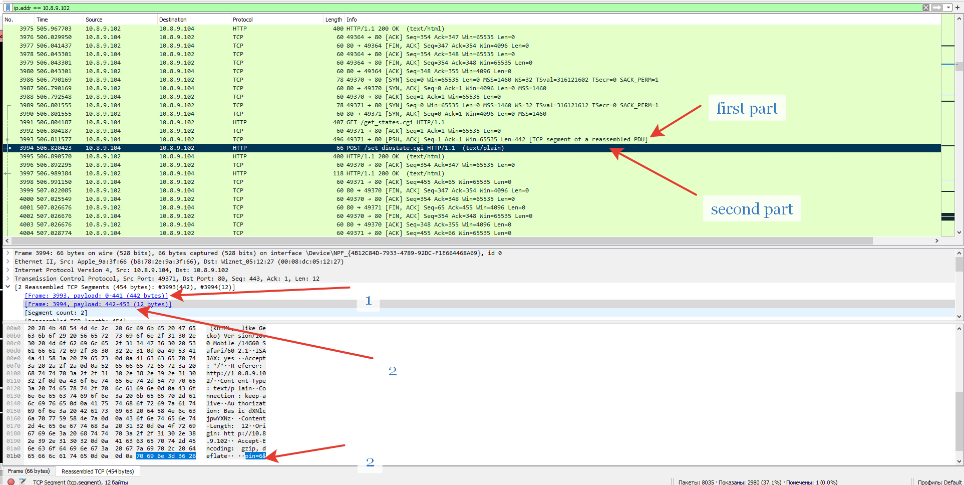Open expert information red circle indicator

11,481
